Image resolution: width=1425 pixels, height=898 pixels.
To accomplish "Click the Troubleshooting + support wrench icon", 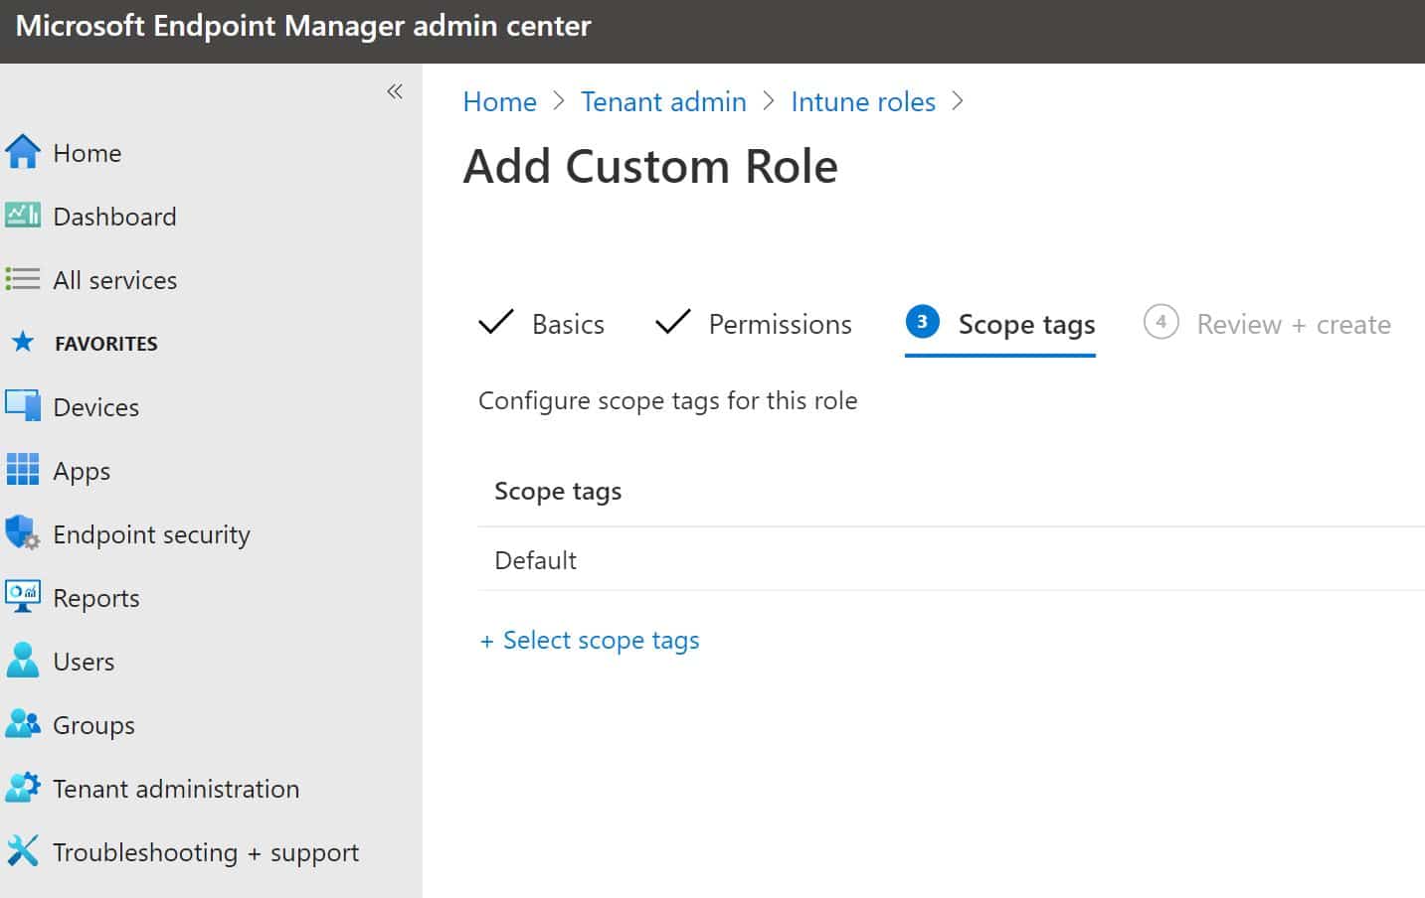I will [22, 851].
